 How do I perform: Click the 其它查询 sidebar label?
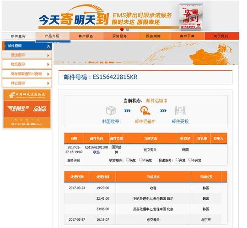(x=18, y=83)
